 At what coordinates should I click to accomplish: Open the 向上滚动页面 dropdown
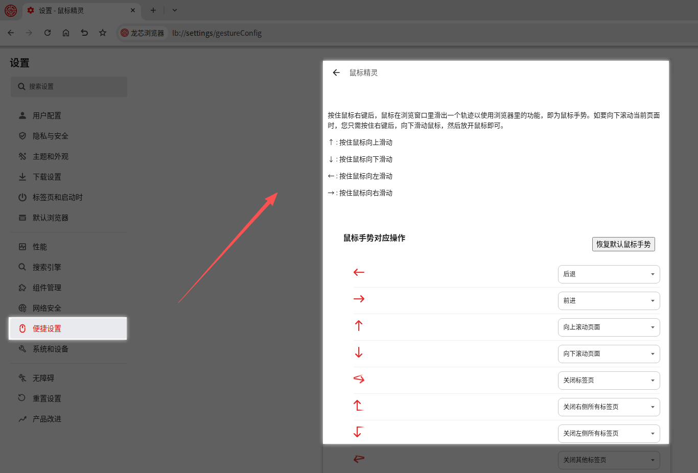point(608,327)
